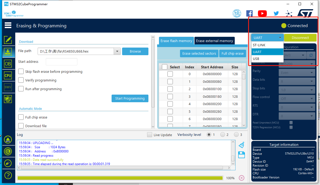Choose ST-LINK from the connection list
Image resolution: width=320 pixels, height=185 pixels.
267,45
